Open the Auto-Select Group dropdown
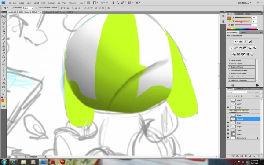The width and height of the screenshot is (264, 165). 28,8
